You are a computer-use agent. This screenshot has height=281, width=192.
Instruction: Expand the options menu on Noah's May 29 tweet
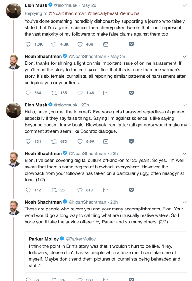click(x=185, y=57)
